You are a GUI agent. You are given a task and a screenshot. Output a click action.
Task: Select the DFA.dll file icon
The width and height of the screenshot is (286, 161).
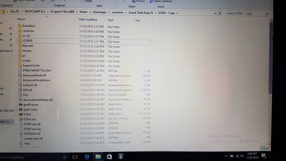coord(20,90)
